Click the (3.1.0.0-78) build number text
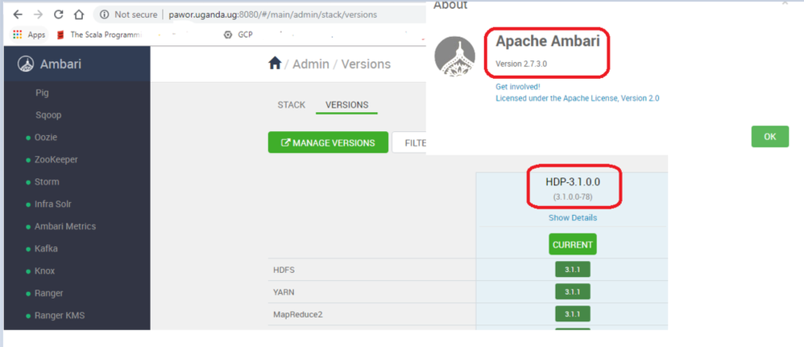This screenshot has height=347, width=804. [573, 196]
